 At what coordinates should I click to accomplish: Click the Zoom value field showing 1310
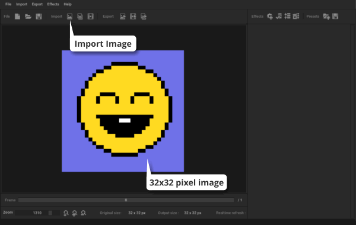(37, 213)
